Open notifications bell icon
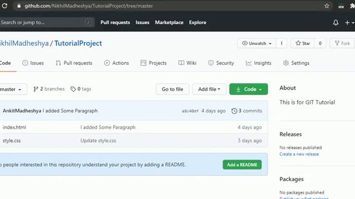The width and height of the screenshot is (355, 199). 336,23
